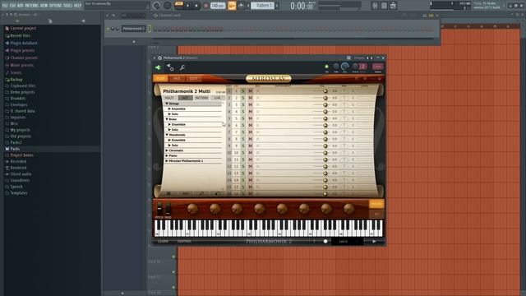Select the LIVE browser tab
Viewport: 526px width, 296px height.
(218, 98)
